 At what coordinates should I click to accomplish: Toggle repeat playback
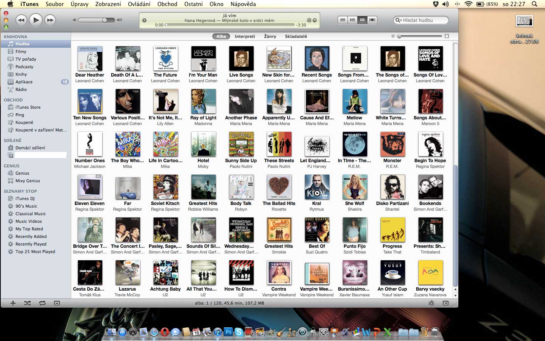(42, 303)
